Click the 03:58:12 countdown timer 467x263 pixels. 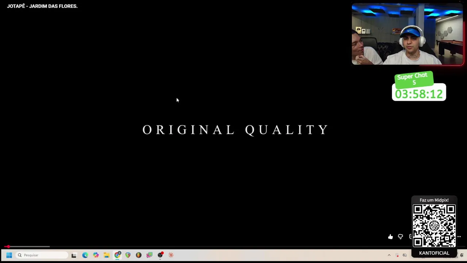419,94
